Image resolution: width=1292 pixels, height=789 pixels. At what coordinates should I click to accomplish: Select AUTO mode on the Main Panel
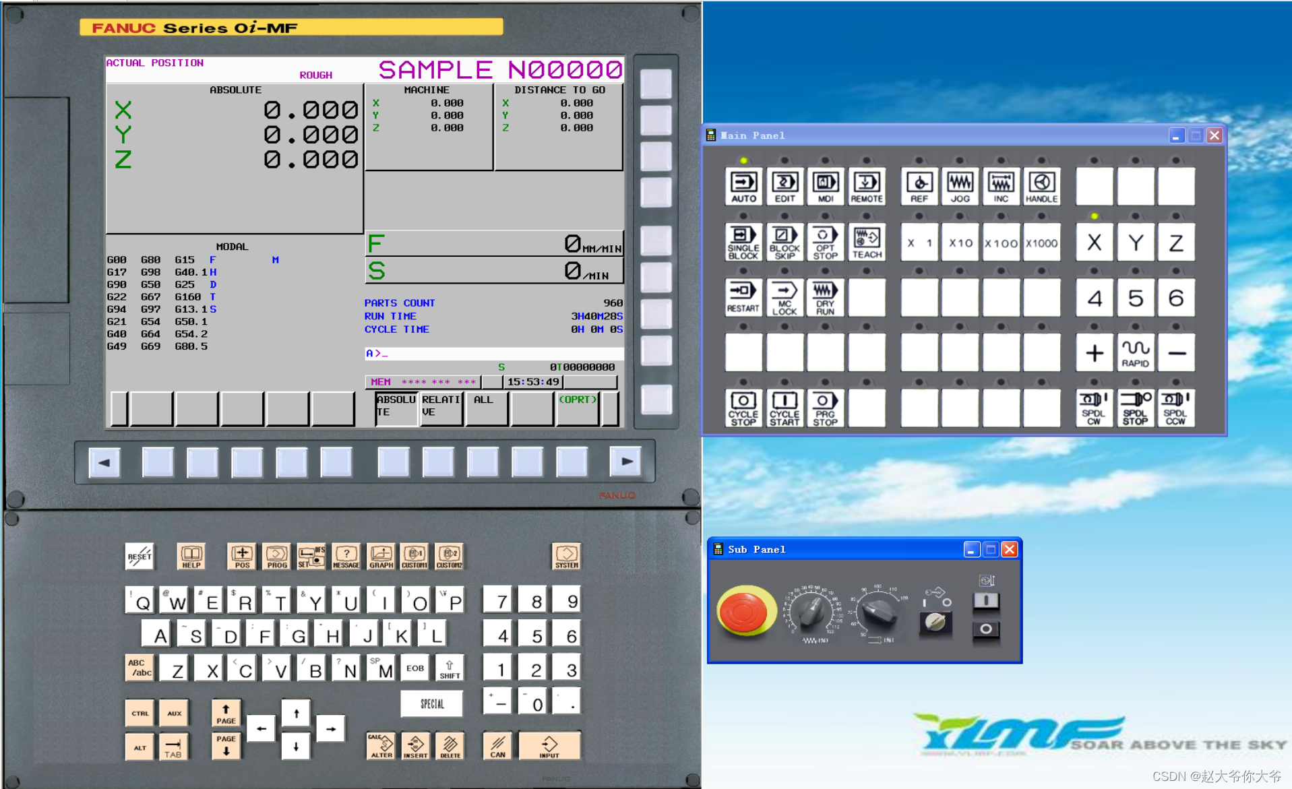[743, 186]
